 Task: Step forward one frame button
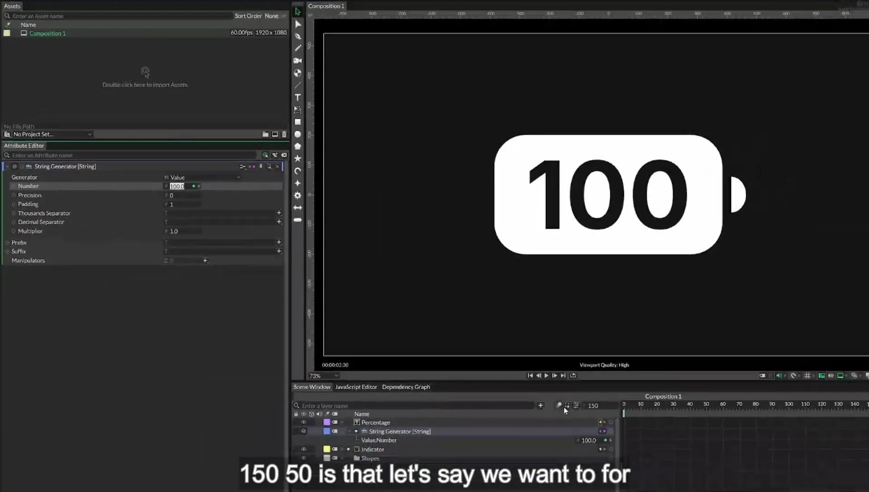pos(554,375)
